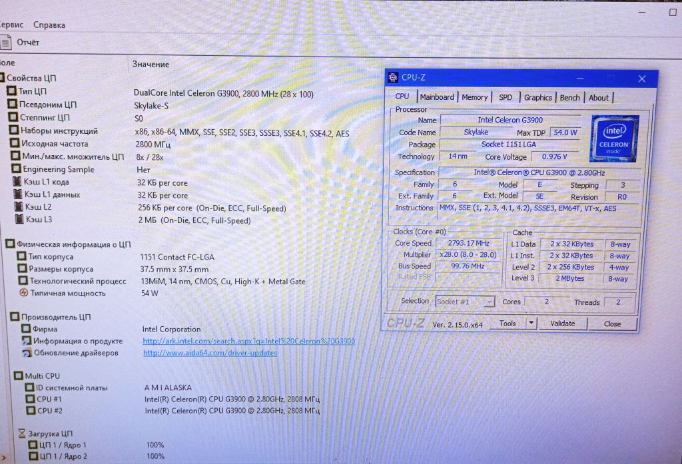This screenshot has width=682, height=464.
Task: Switch to the Graphics tab in CPU-Z
Action: 537,97
